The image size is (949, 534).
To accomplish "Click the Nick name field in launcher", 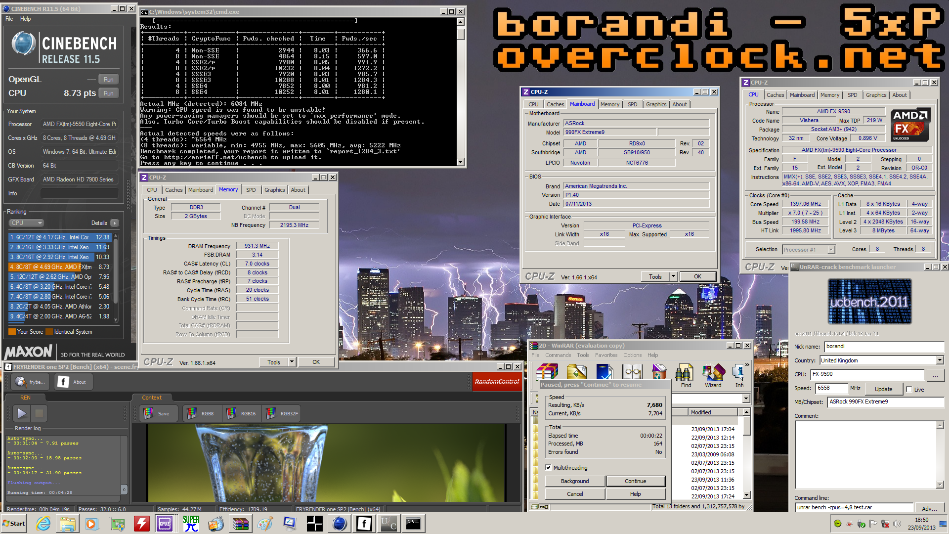I will [884, 347].
